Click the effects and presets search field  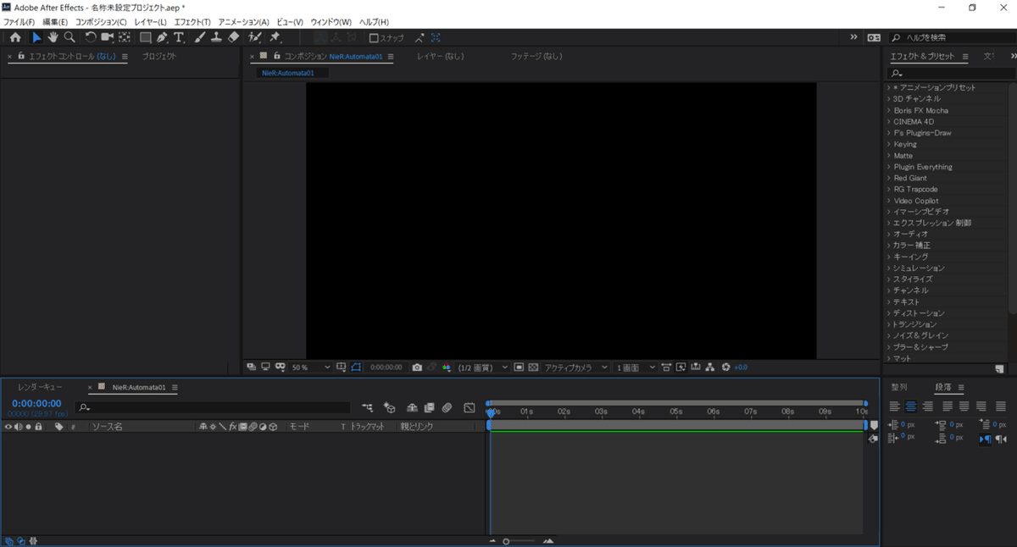pos(950,74)
